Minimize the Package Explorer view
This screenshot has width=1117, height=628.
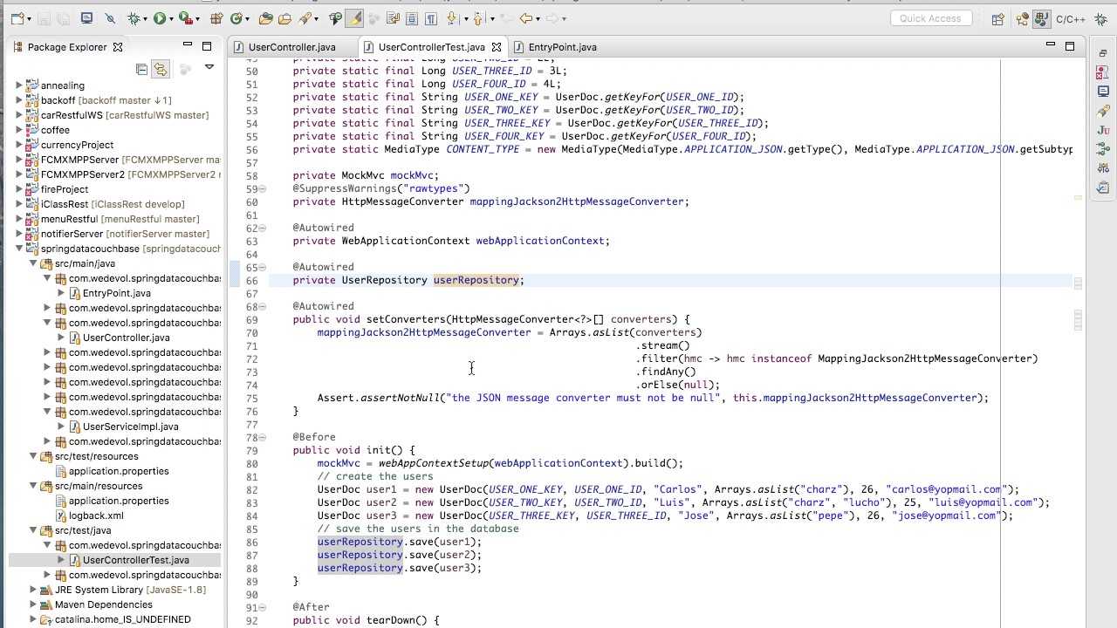(x=187, y=45)
